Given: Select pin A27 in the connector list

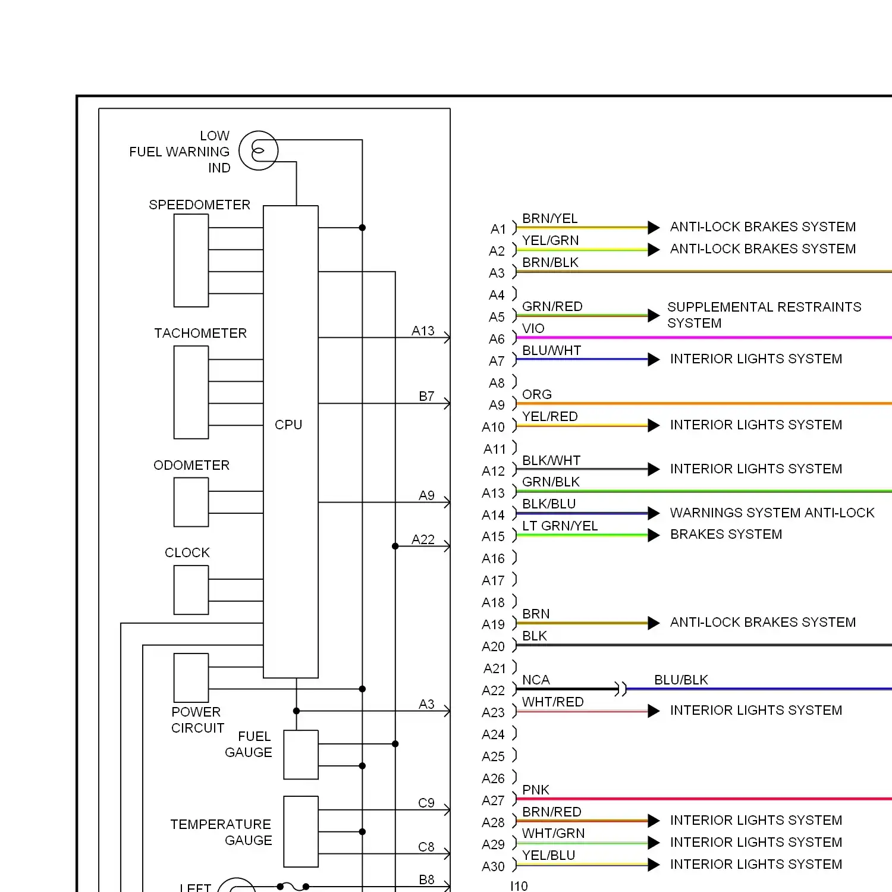Looking at the screenshot, I should 494,800.
